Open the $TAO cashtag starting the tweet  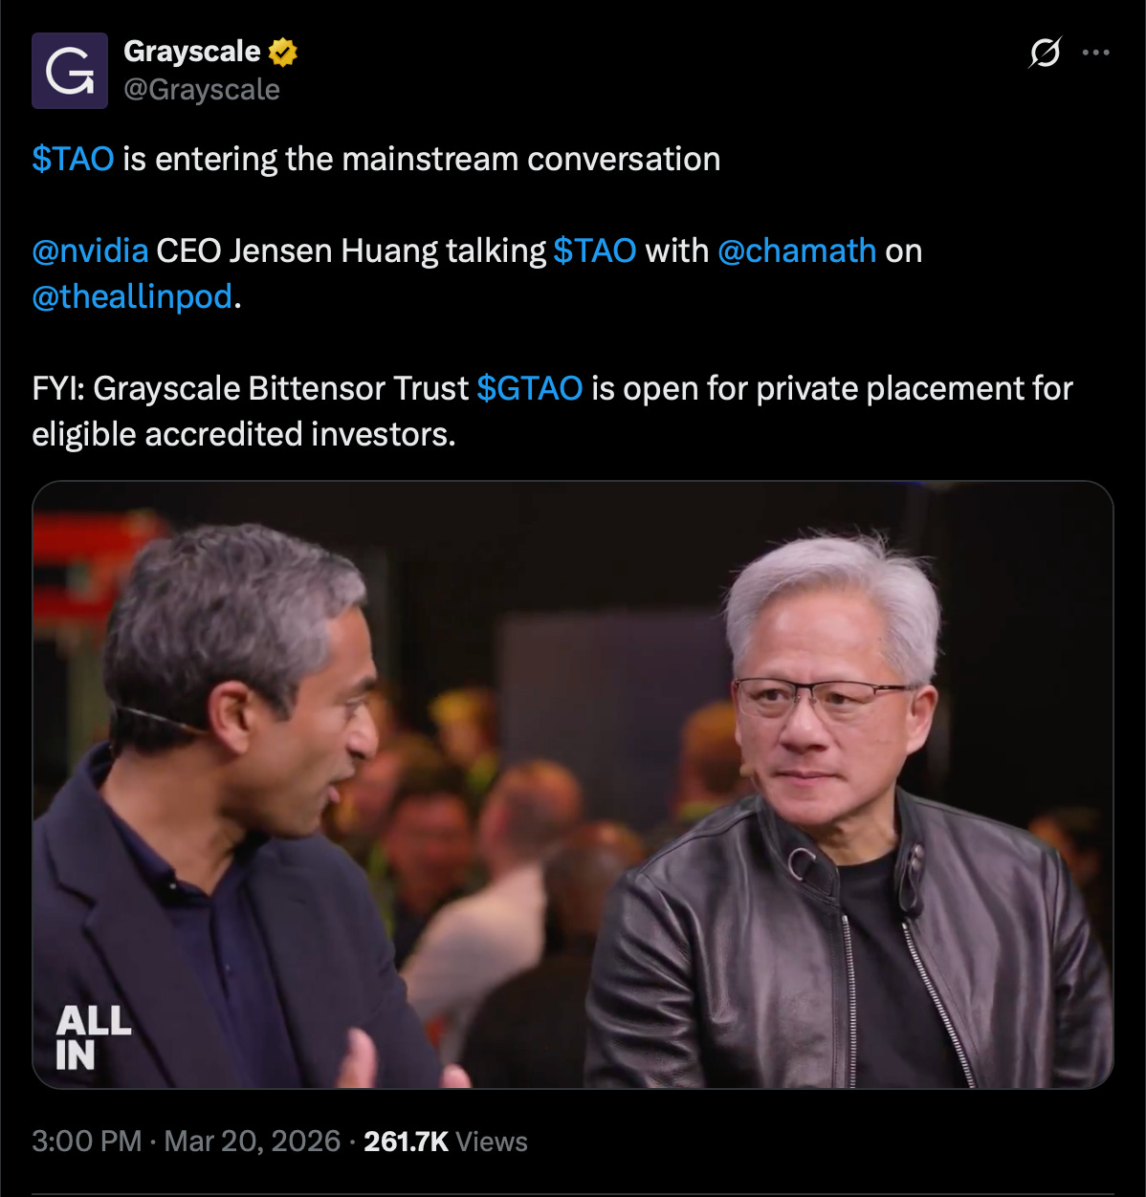73,159
